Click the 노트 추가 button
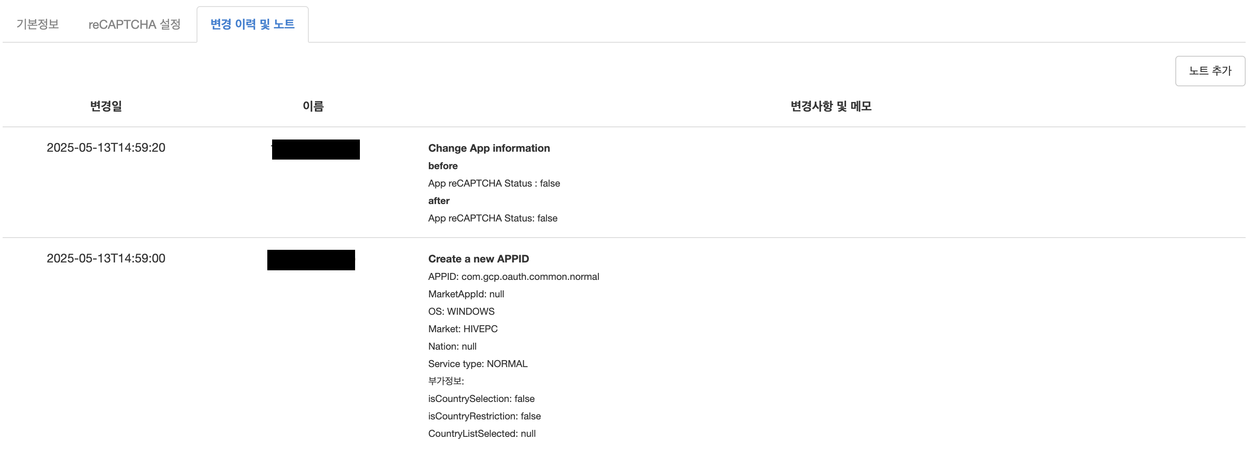The height and width of the screenshot is (463, 1257). coord(1210,71)
